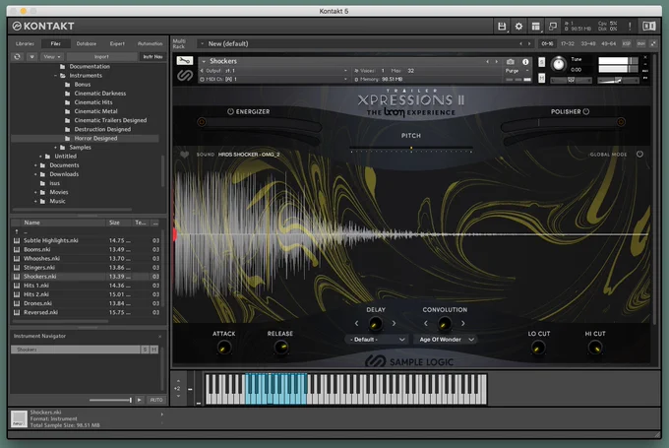Click the Shockers.nki instrument file icon
This screenshot has width=669, height=448.
click(x=17, y=277)
